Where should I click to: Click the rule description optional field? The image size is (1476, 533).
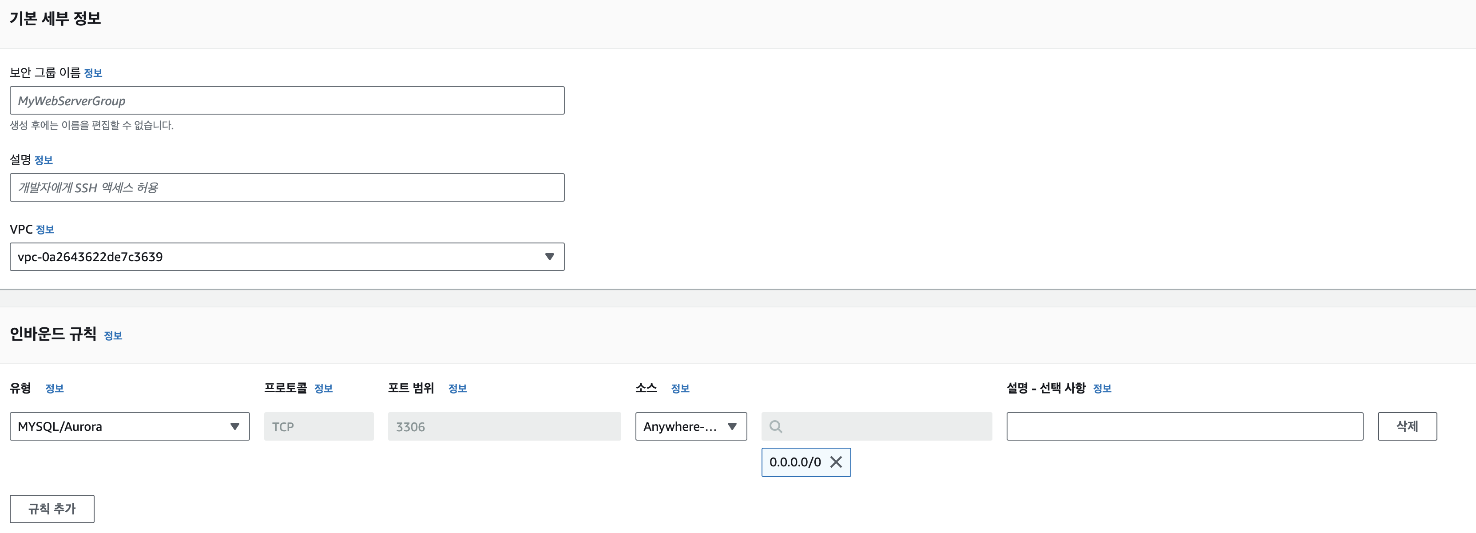point(1184,426)
